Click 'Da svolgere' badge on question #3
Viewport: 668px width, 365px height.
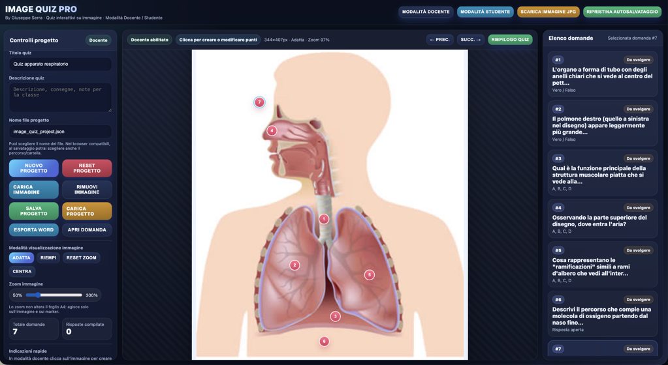click(x=638, y=158)
